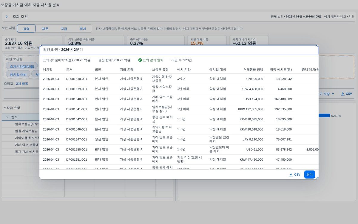This screenshot has width=358, height=224.
Task: Close the source lines dialog with 닫기
Action: 309,174
